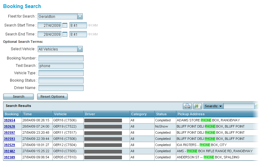Click the Status column header

pyautogui.click(x=161, y=114)
